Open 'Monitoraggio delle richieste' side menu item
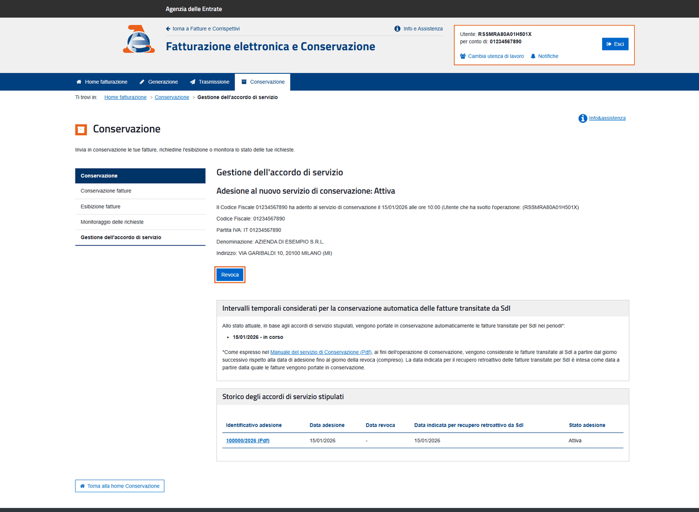This screenshot has width=699, height=512. [140, 222]
